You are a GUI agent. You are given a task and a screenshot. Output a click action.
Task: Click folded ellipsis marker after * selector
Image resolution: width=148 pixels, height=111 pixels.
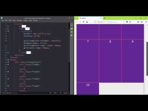coord(24,27)
